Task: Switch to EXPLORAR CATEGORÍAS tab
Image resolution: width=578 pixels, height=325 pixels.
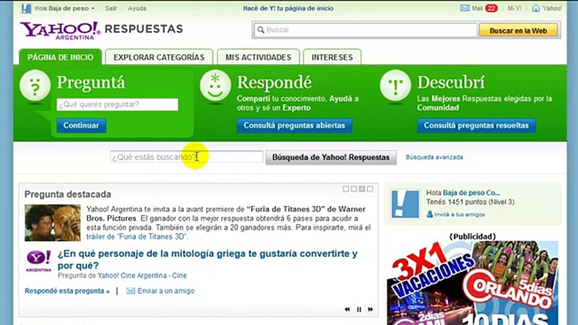Action: tap(159, 57)
